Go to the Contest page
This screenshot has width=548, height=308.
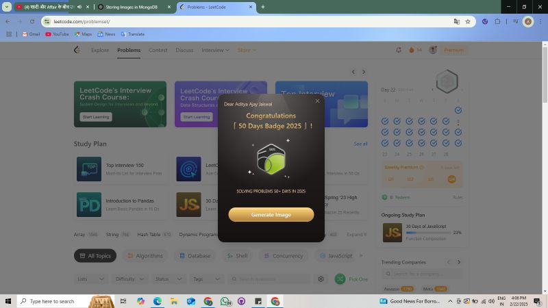158,50
